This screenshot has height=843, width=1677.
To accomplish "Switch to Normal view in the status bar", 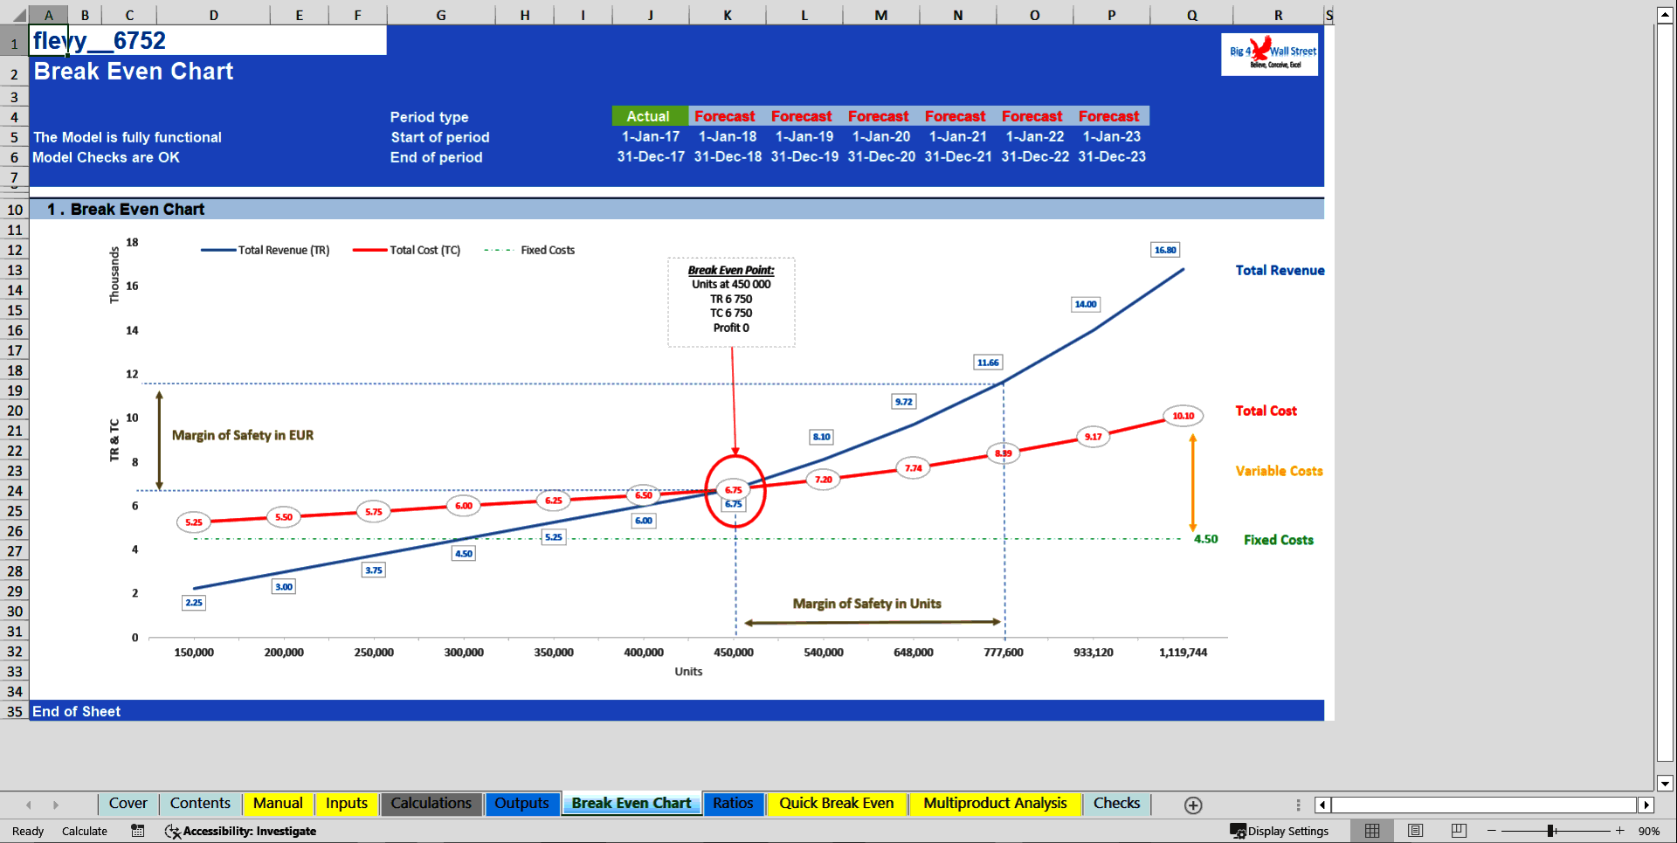I will (1371, 831).
